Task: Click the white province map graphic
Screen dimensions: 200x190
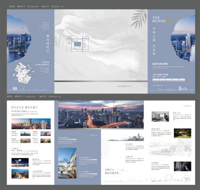Action: [23, 73]
